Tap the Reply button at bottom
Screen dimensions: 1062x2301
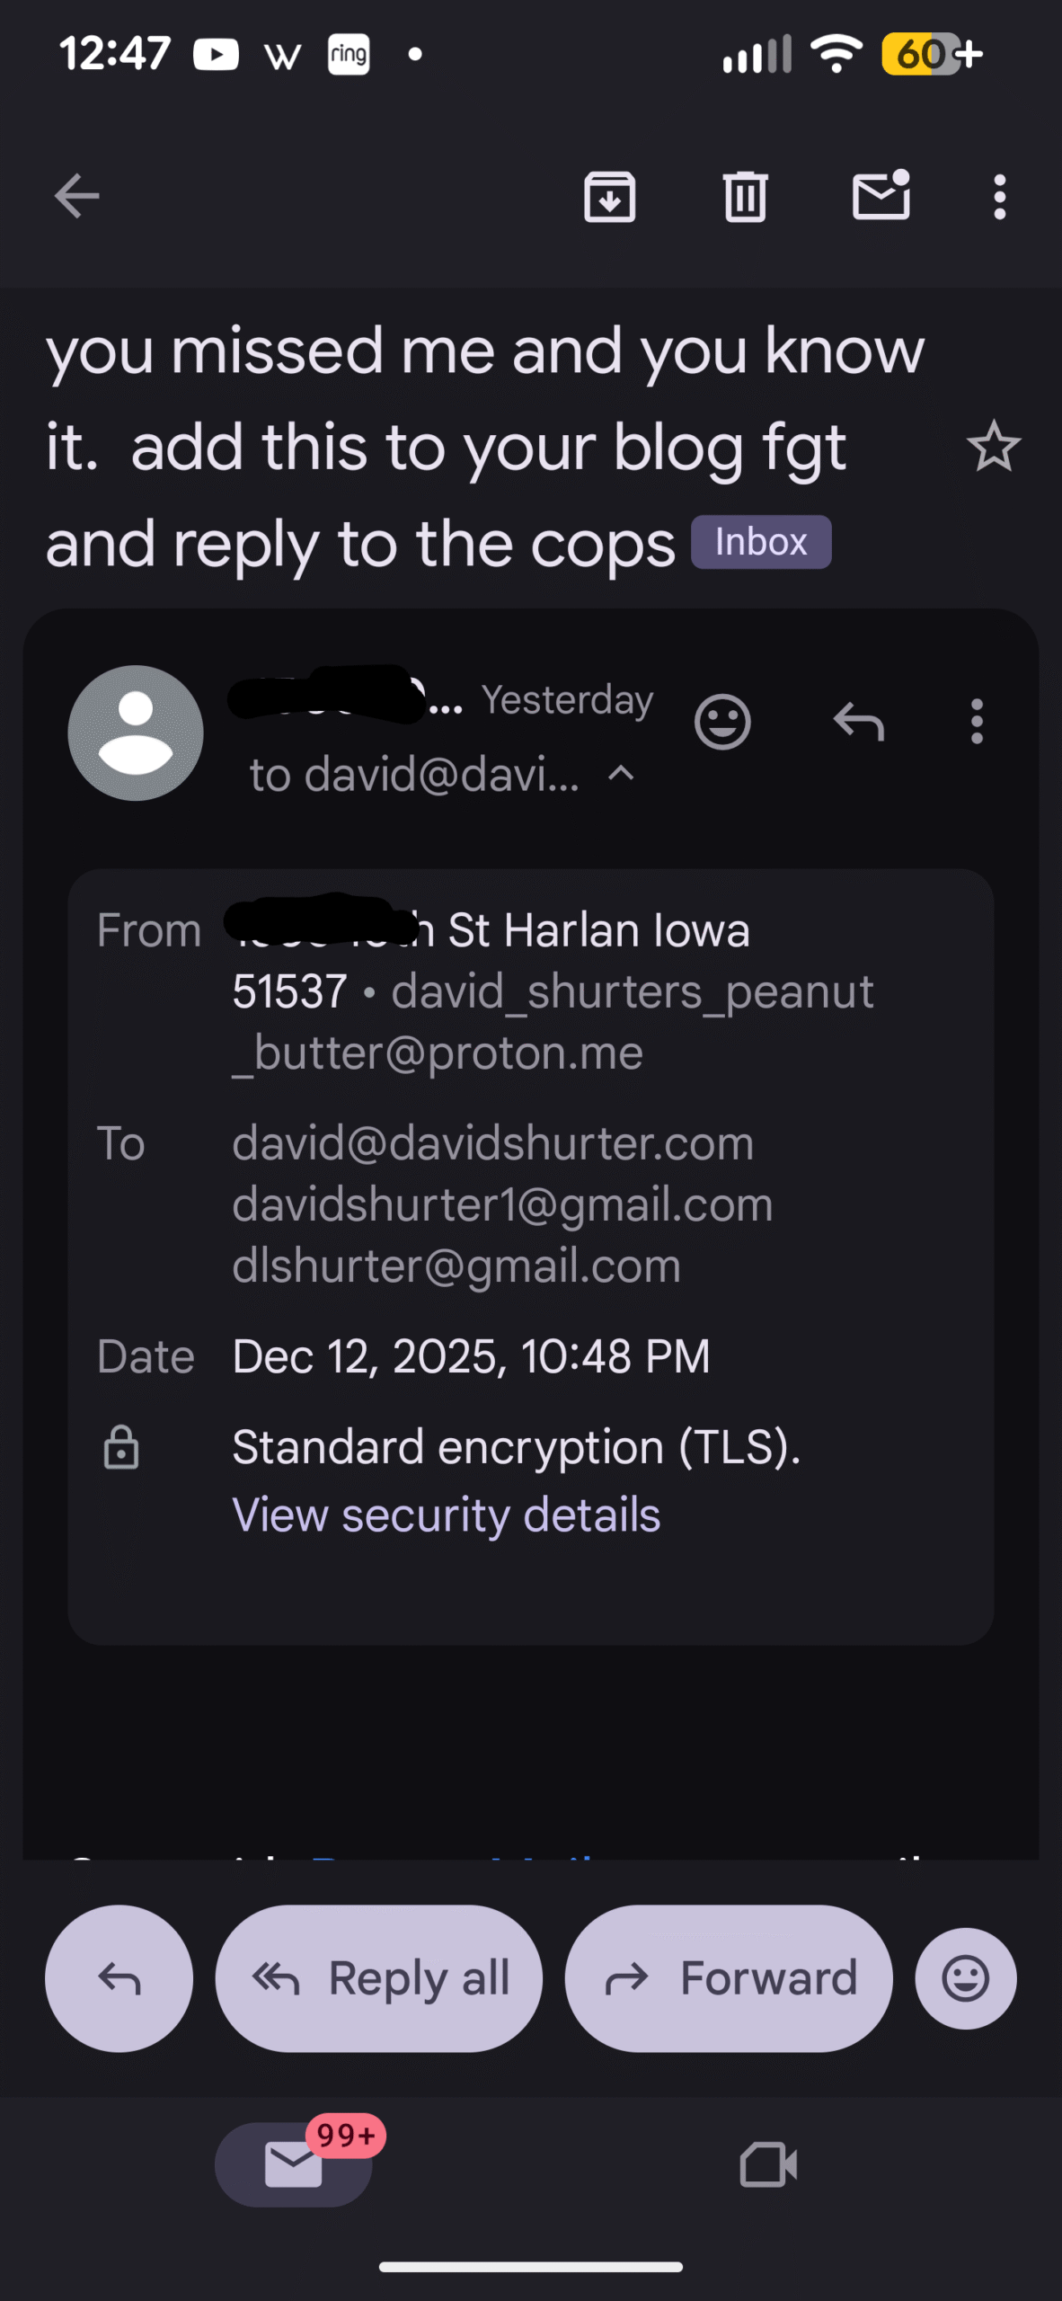[119, 1978]
